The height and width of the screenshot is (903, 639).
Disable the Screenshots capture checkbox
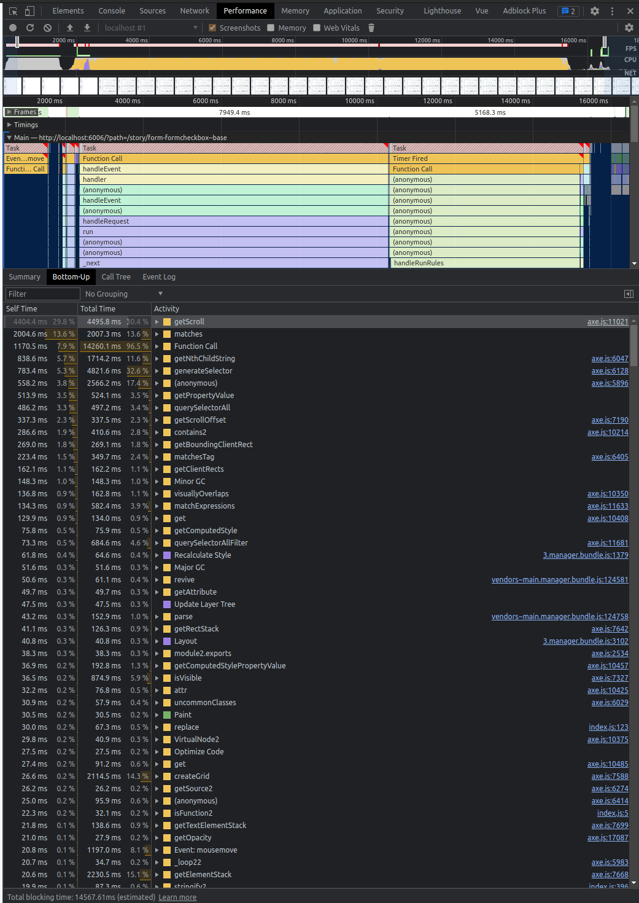(212, 28)
